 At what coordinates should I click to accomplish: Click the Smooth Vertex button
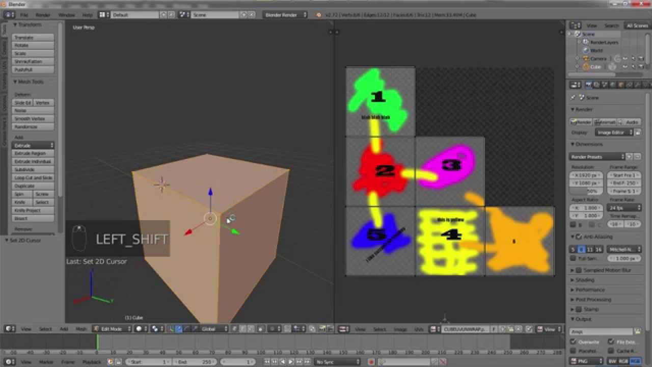pyautogui.click(x=33, y=119)
